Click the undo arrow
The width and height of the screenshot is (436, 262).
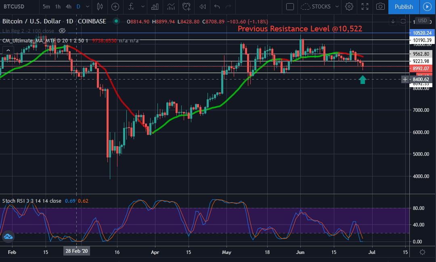click(217, 6)
